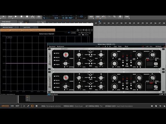Click the undo arrow in the Bitwig toolbar

tap(103, 17)
